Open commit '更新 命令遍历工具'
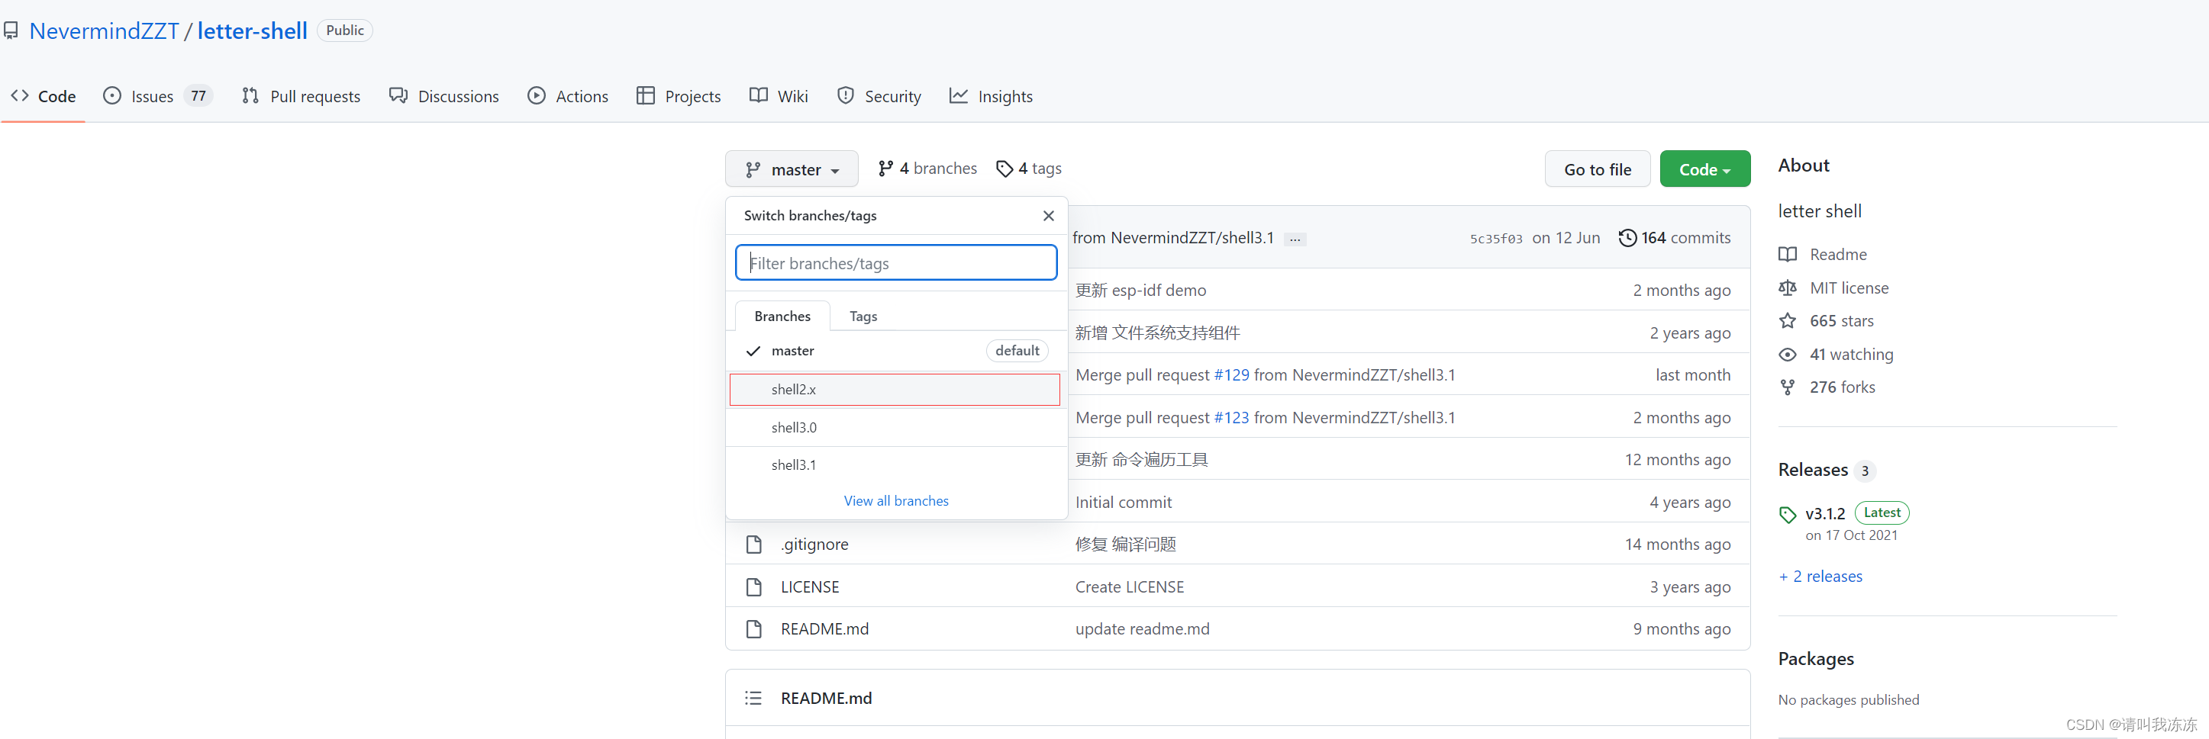This screenshot has width=2209, height=739. 1141,460
